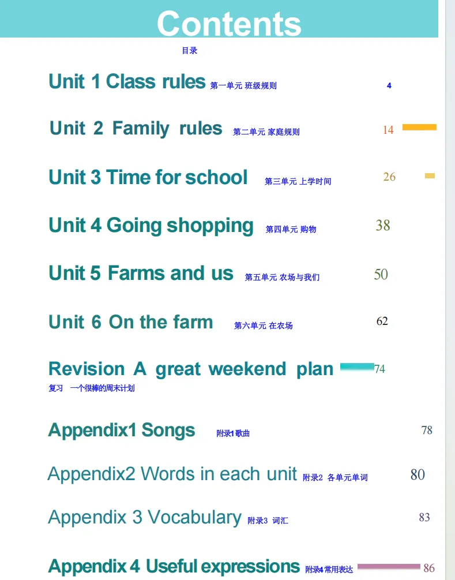Jump to Unit 2 Family rules
Image resolution: width=455 pixels, height=580 pixels.
point(136,128)
